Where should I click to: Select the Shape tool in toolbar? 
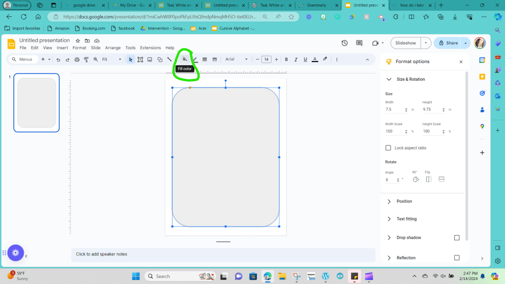point(160,60)
